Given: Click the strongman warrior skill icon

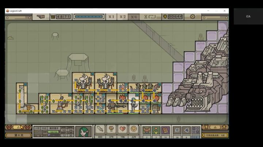Looking at the screenshot, I should click(x=146, y=130).
